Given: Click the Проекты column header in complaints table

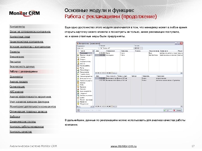Looking at the screenshot, I should point(141,51).
